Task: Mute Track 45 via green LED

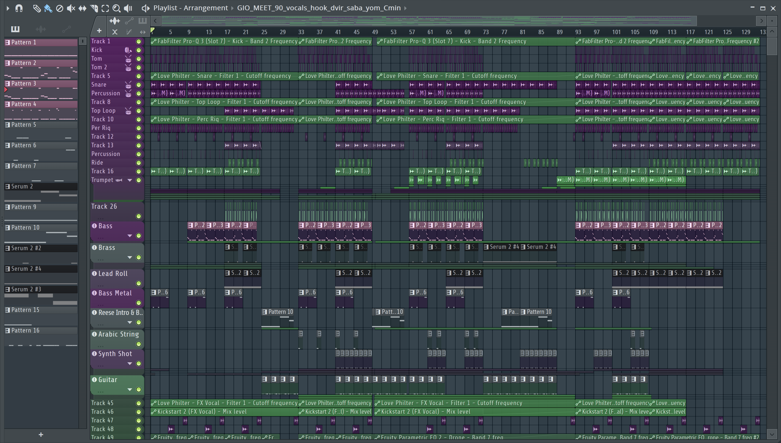Action: coord(139,403)
